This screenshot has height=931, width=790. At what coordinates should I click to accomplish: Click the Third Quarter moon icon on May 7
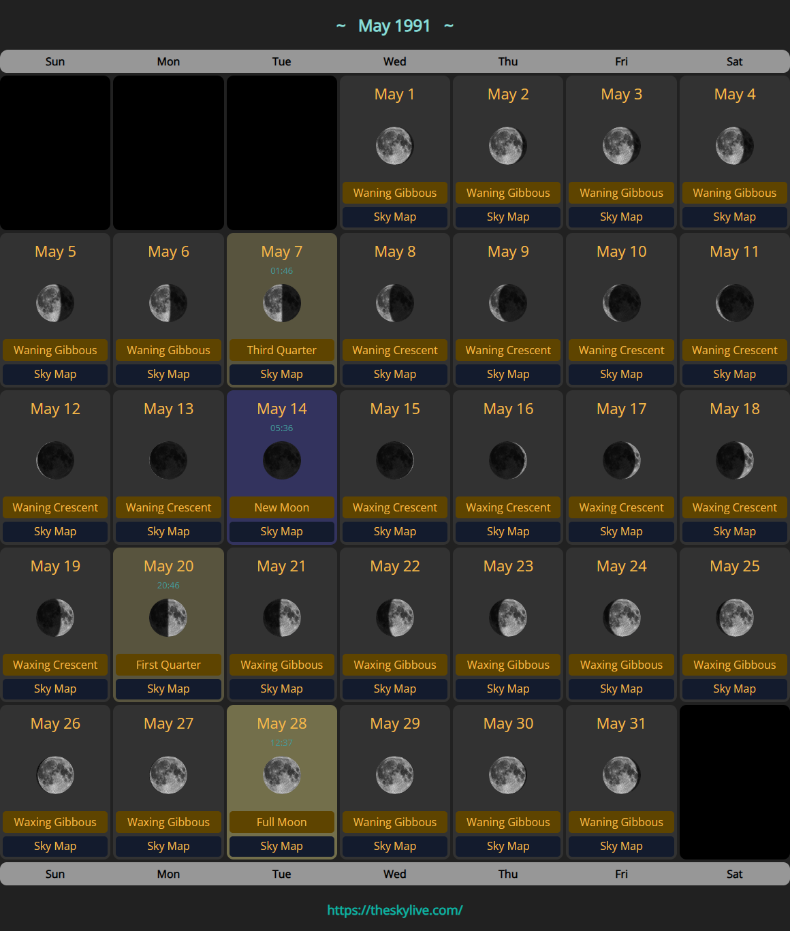281,303
